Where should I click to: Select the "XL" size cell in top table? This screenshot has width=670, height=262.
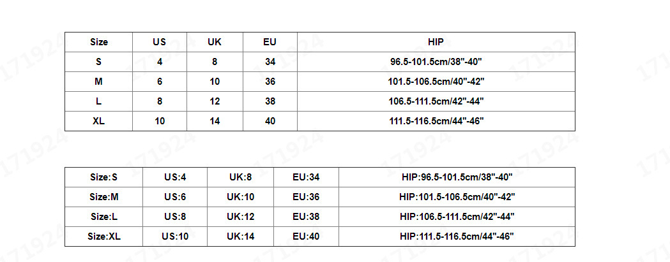(99, 121)
